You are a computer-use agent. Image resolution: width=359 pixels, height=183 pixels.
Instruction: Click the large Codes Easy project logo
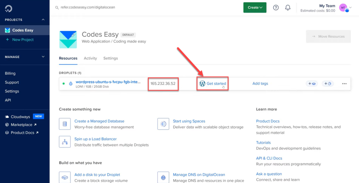click(x=68, y=40)
